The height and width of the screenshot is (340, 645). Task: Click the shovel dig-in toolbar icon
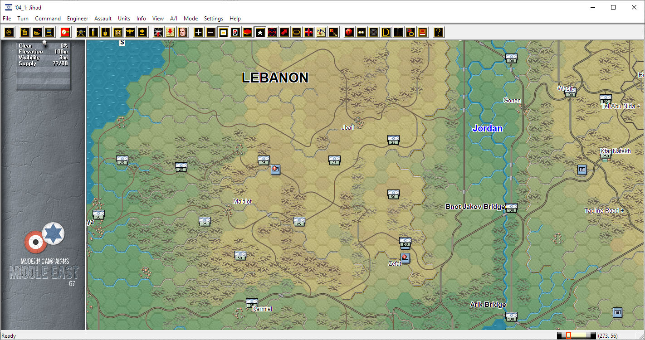[106, 32]
